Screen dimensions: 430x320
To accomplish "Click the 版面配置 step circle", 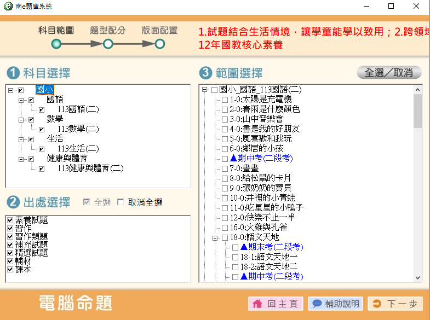I will point(159,44).
